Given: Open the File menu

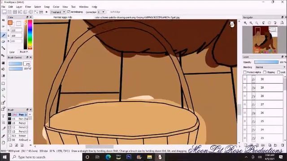Looking at the screenshot, I should coord(3,7).
